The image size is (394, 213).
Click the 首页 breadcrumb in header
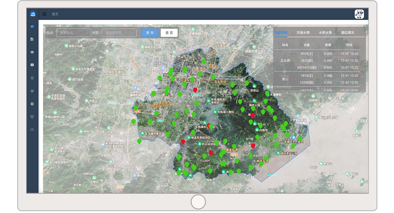55,14
